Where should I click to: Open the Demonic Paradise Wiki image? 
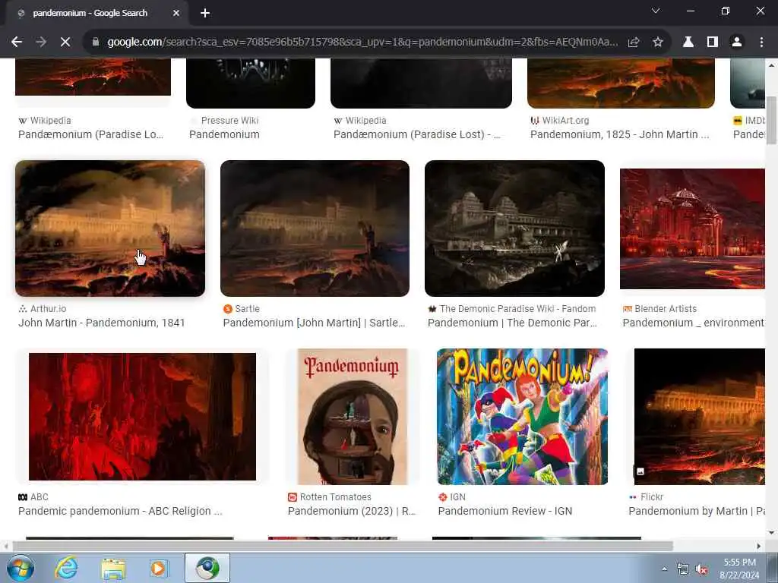[x=514, y=228]
